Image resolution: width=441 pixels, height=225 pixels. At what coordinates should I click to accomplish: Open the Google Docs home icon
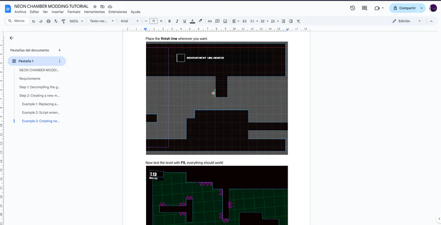click(8, 9)
